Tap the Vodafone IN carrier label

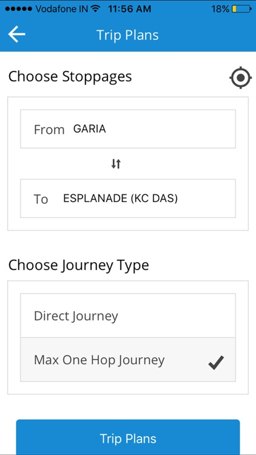click(61, 9)
